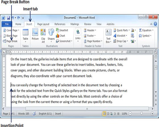This screenshot has height=127, width=159.
Task: Insert a Page Break
Action: click(x=10, y=41)
